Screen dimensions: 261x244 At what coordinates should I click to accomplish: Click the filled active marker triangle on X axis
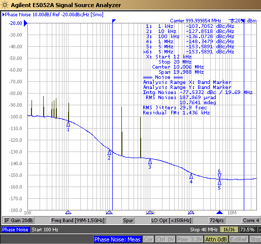[219, 212]
